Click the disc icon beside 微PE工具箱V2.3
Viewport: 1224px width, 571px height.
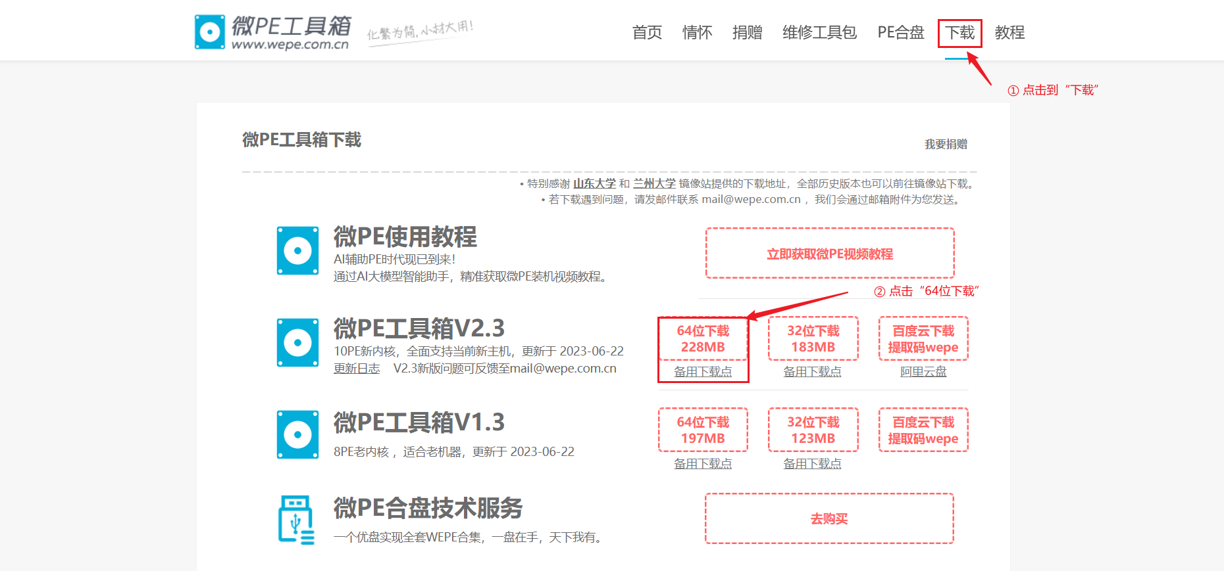click(x=297, y=342)
